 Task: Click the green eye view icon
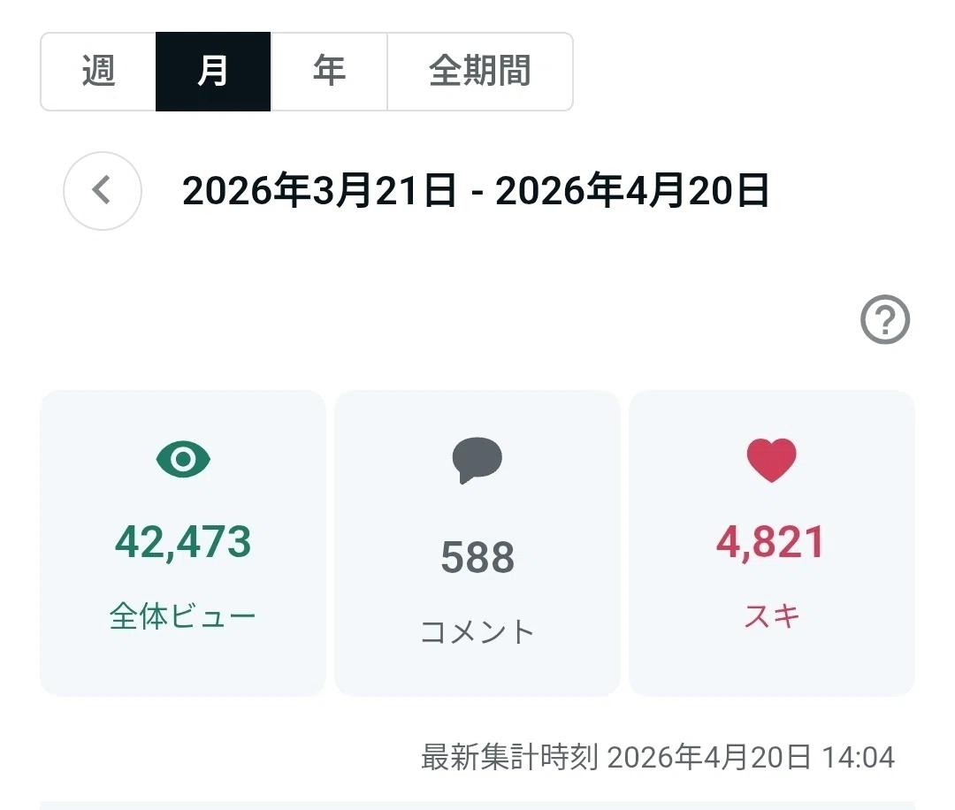tap(183, 459)
